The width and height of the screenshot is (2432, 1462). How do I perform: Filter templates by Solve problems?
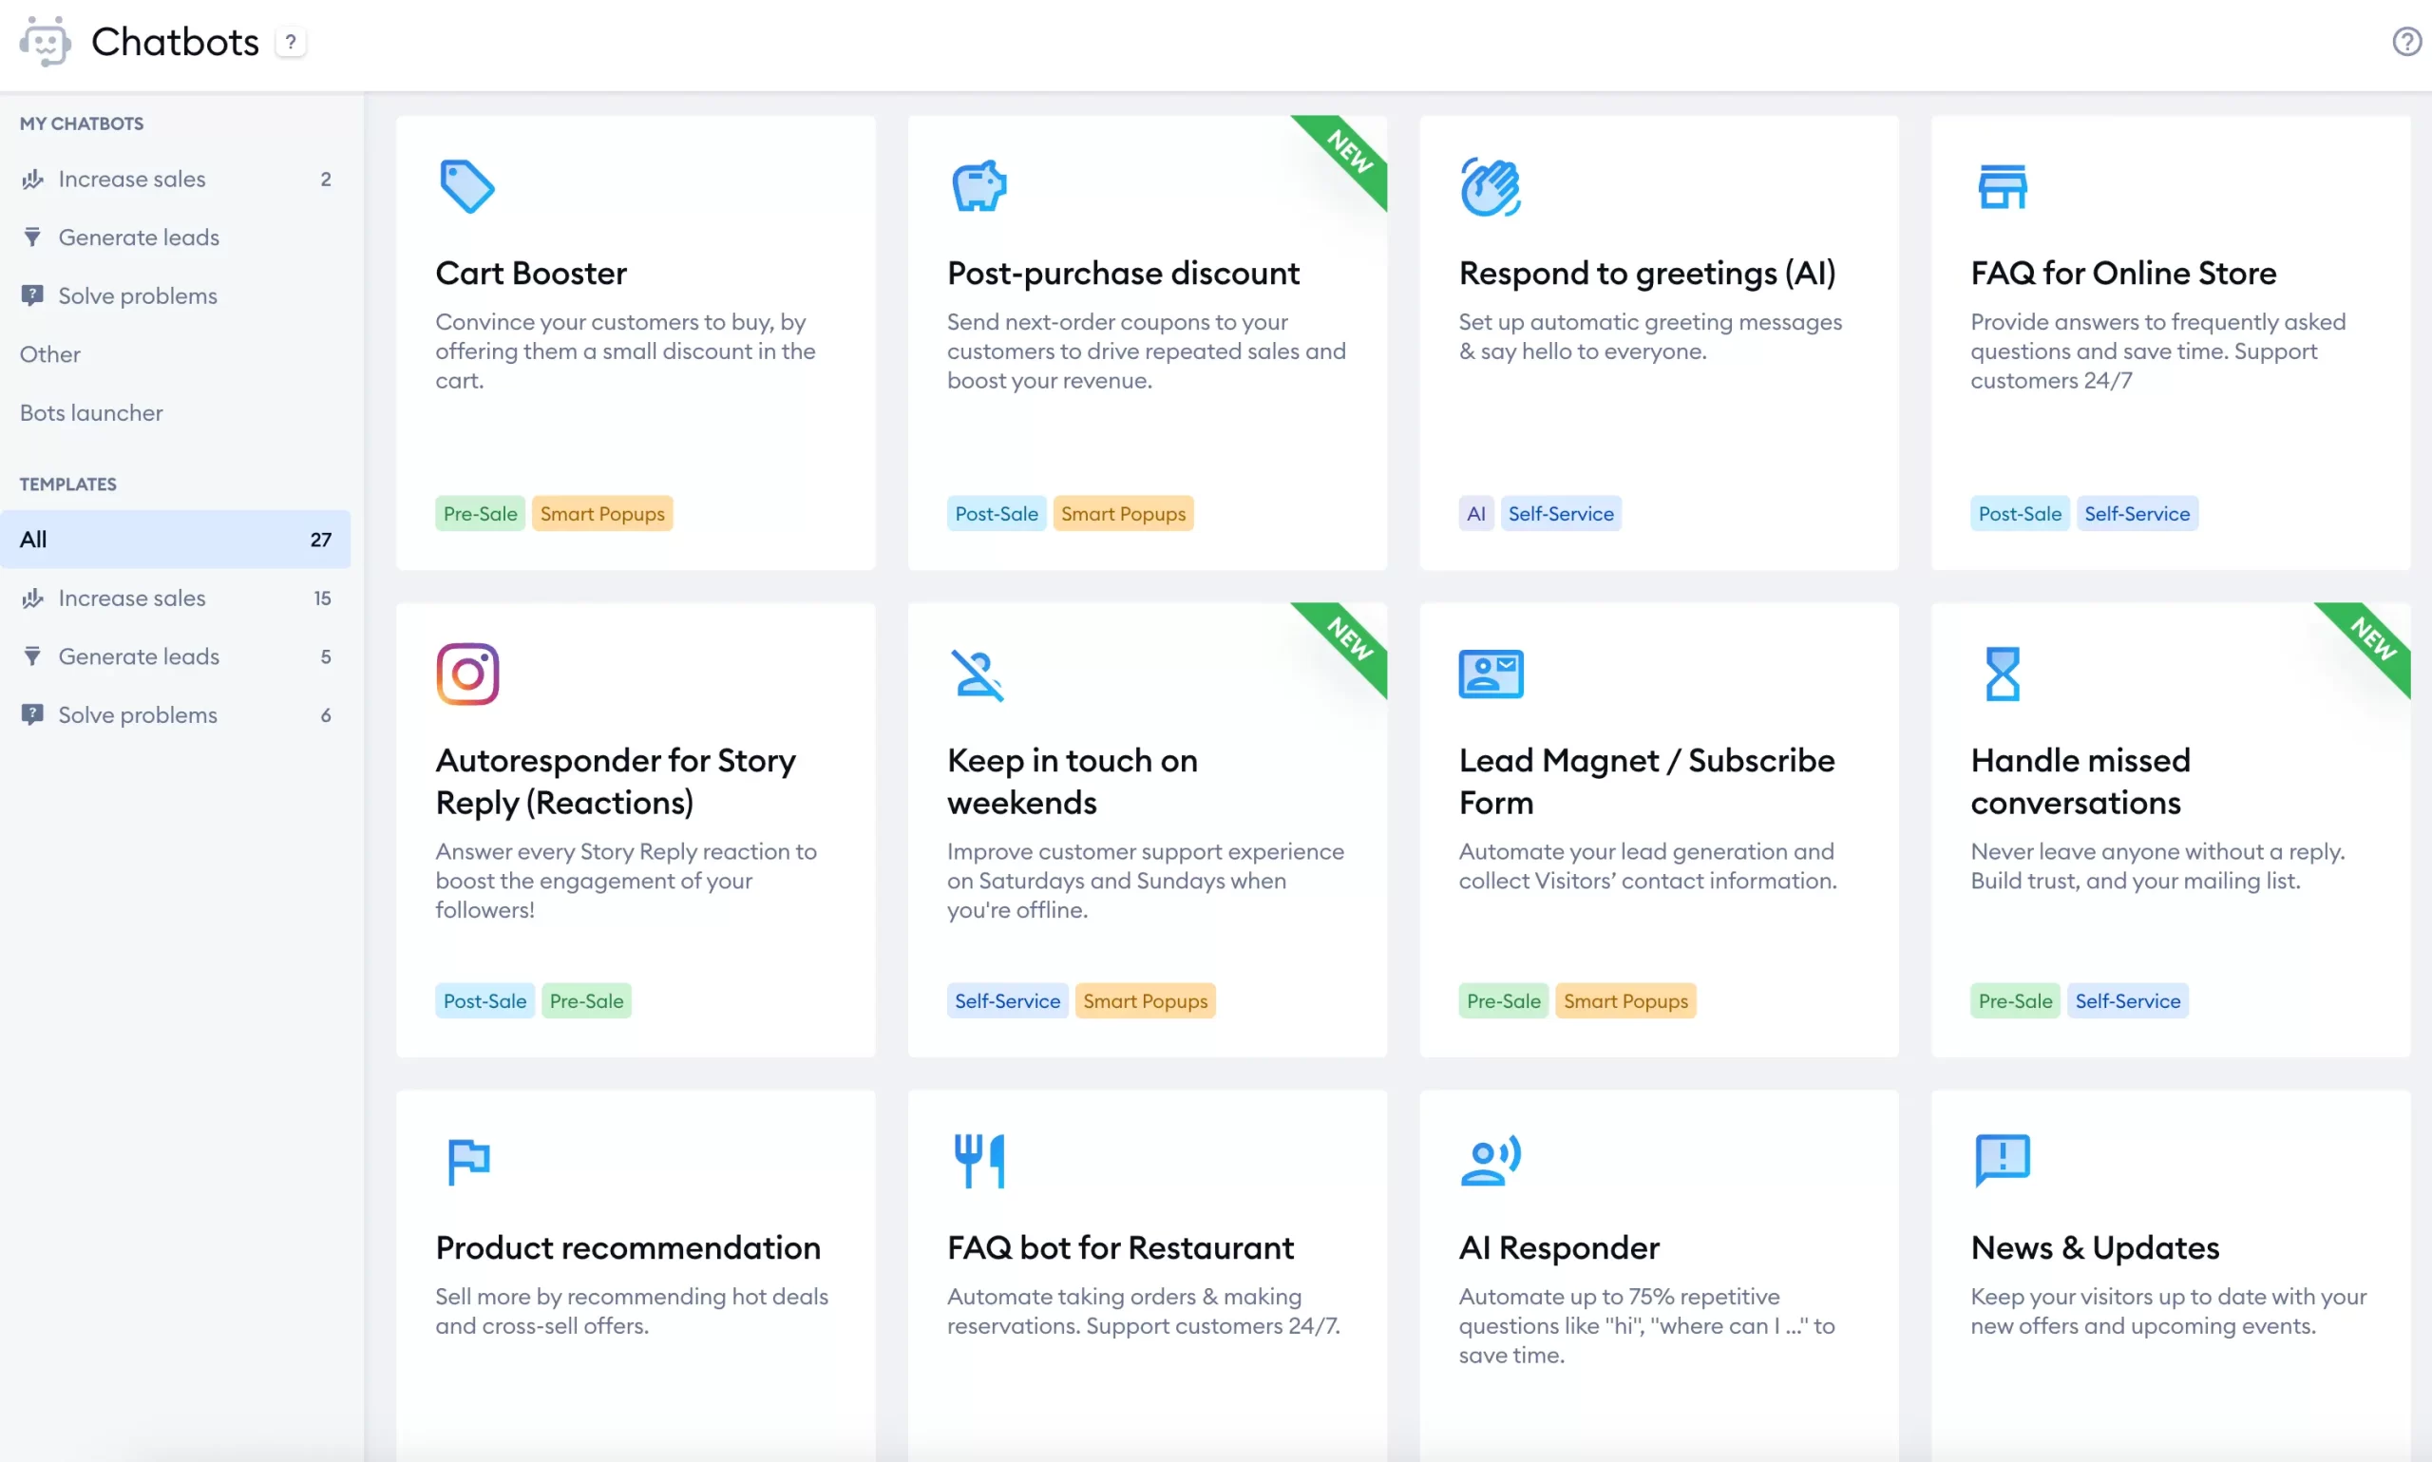[x=138, y=714]
